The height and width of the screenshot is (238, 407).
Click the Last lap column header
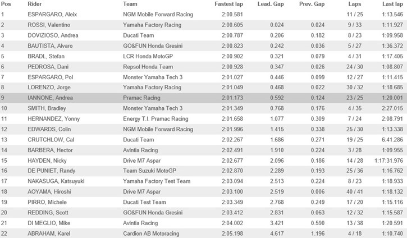click(x=392, y=4)
